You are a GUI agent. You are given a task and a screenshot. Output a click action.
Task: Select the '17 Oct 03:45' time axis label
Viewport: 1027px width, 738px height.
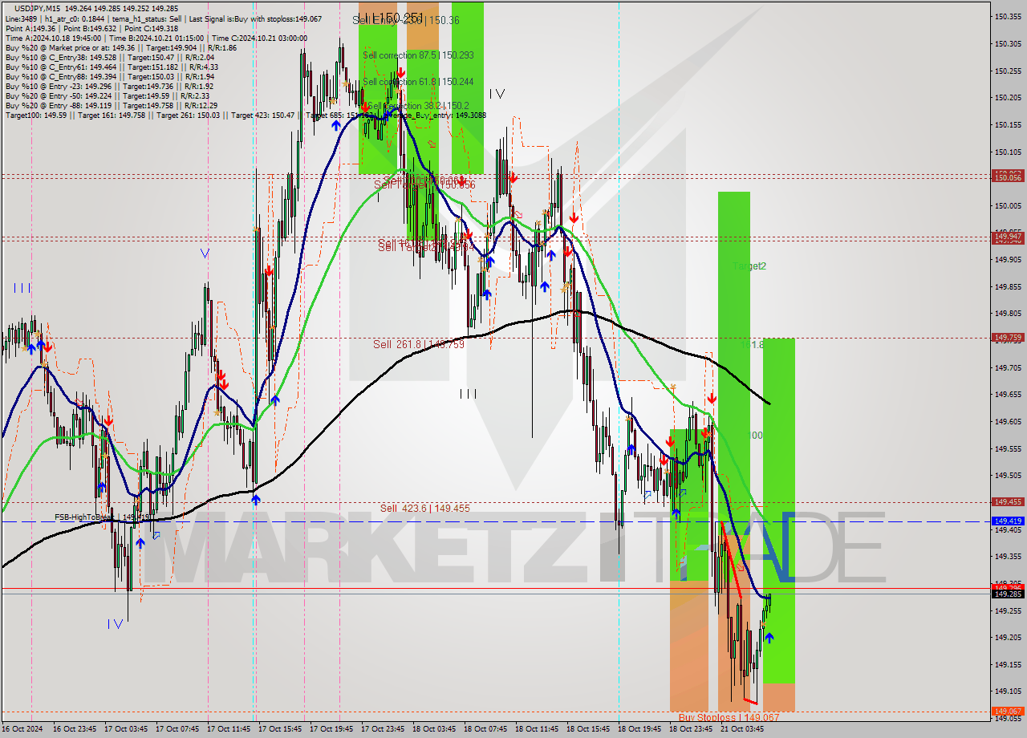tap(126, 729)
